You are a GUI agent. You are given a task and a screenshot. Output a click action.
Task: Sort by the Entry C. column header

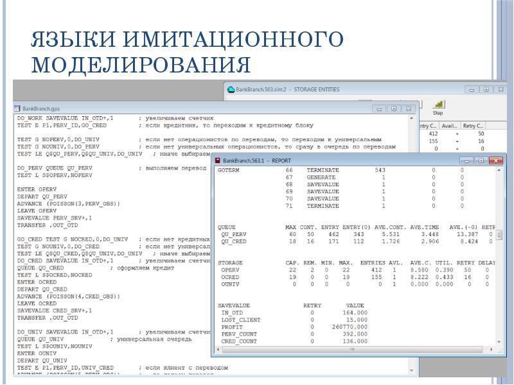(x=427, y=126)
